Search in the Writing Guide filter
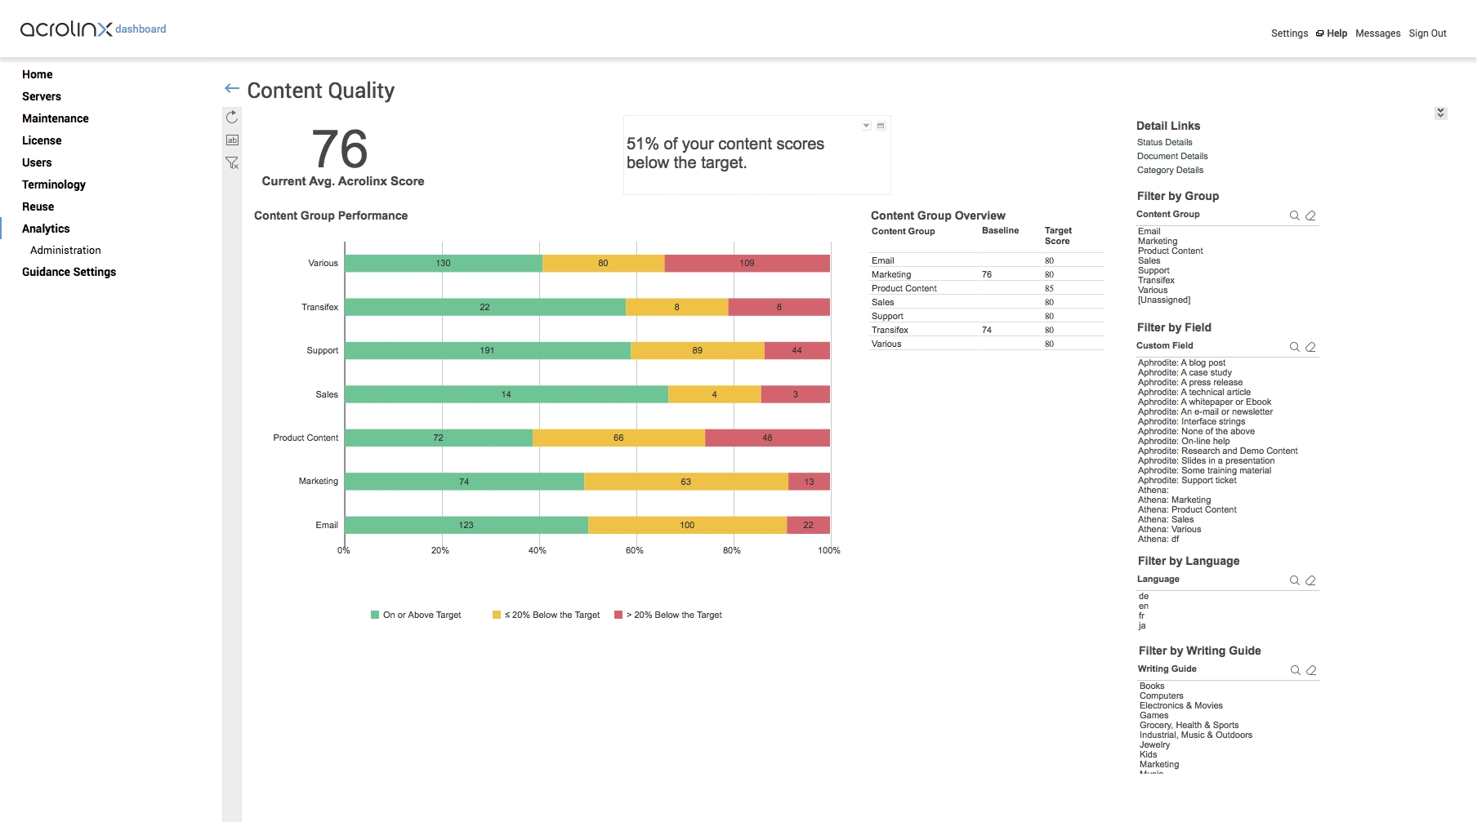 [1295, 670]
